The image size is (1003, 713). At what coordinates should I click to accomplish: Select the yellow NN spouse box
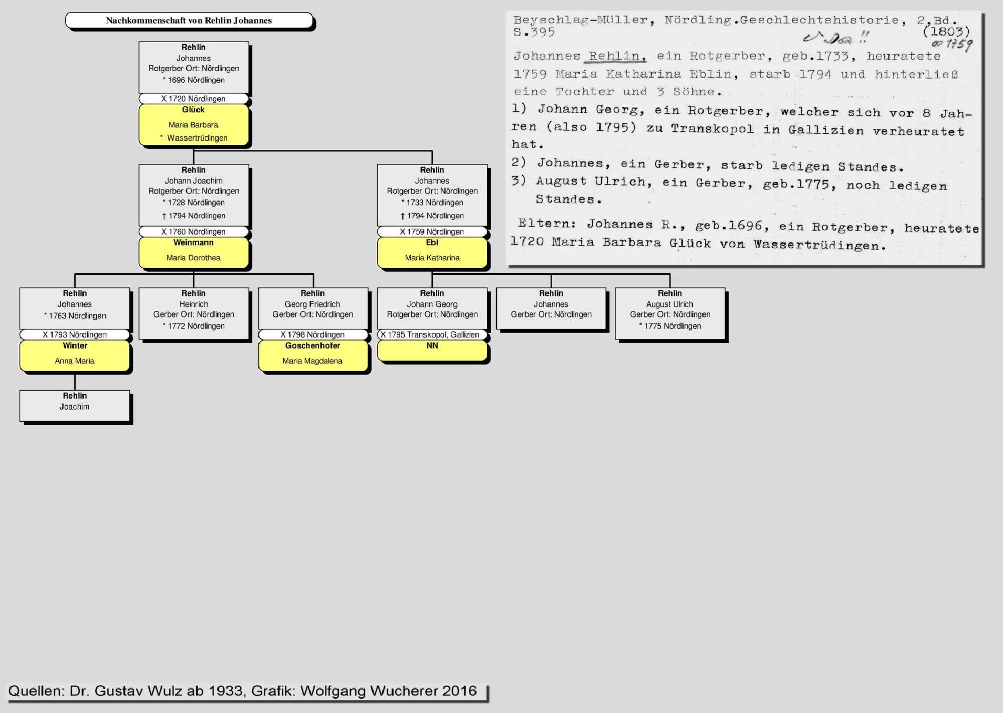(x=432, y=350)
